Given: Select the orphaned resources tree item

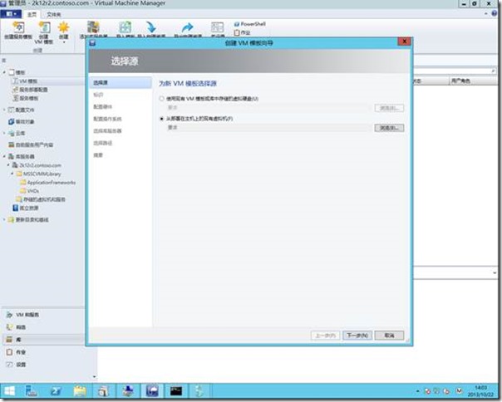Looking at the screenshot, I should pyautogui.click(x=25, y=208).
